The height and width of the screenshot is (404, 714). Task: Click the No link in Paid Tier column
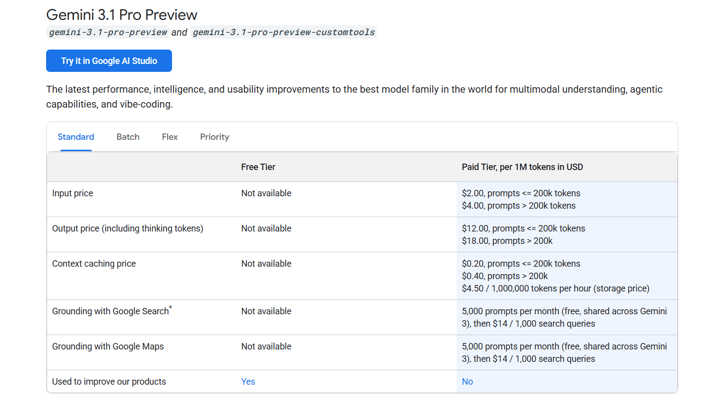point(467,382)
